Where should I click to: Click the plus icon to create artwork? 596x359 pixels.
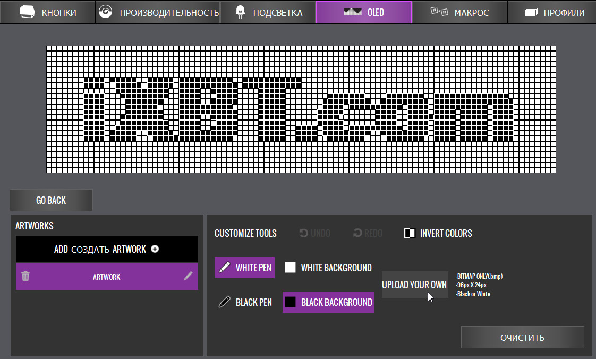(x=155, y=249)
